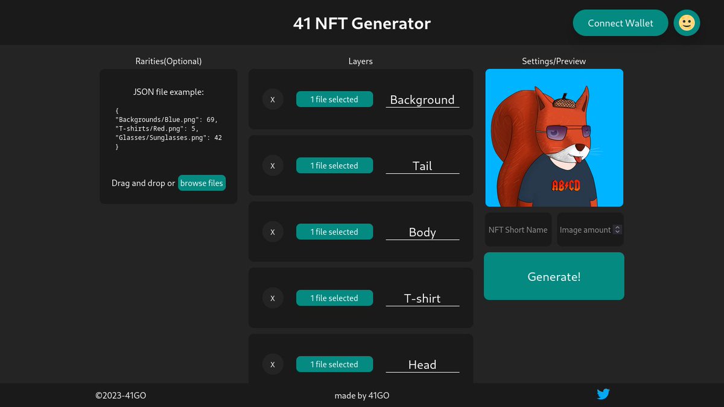
Task: Edit the T-shirt layer name field
Action: tap(422, 298)
